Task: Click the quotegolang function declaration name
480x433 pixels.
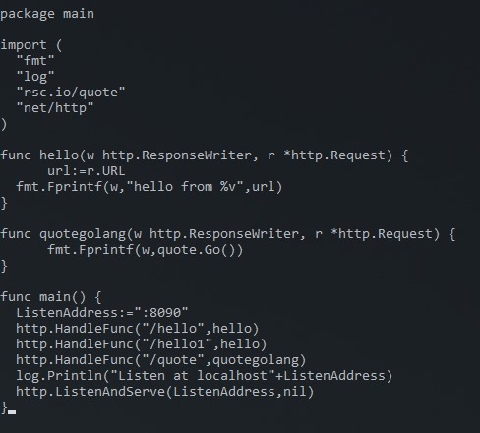Action: click(x=83, y=234)
